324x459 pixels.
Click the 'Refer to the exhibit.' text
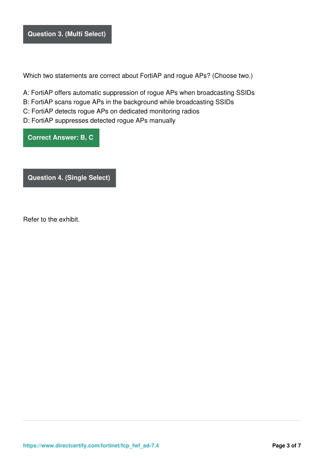(51, 219)
